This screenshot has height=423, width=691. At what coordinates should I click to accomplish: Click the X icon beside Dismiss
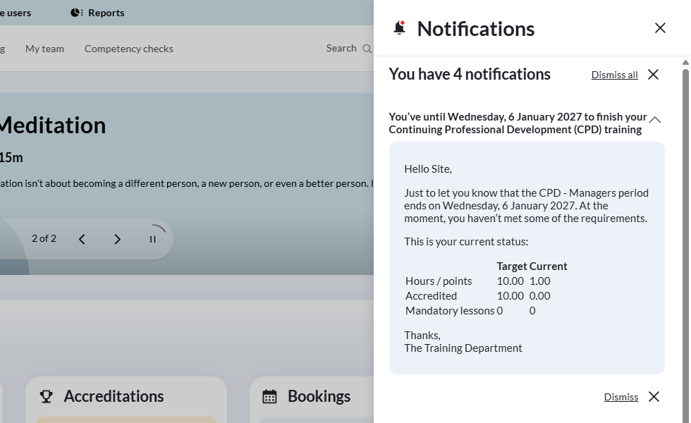click(x=654, y=397)
